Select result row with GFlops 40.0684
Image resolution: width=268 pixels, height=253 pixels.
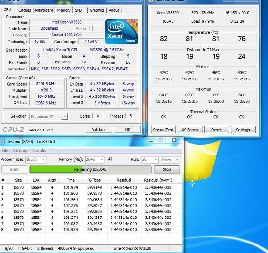pyautogui.click(x=88, y=200)
